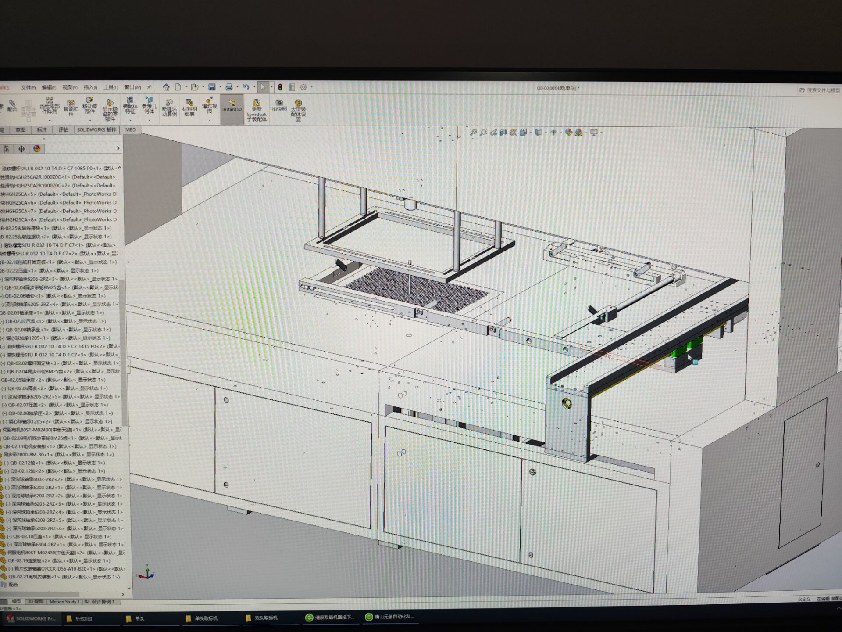Open dropdown arrow beside Save icon
Screen dimensions: 842x632
[220, 87]
